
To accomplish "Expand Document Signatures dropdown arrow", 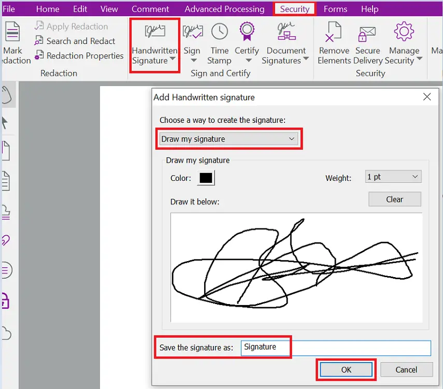I will (306, 59).
